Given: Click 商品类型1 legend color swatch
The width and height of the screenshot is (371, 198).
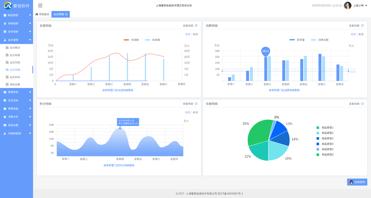Looking at the screenshot, I should coord(318,127).
